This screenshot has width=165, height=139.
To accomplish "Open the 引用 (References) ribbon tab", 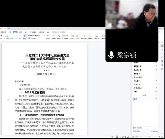I will [10, 32].
